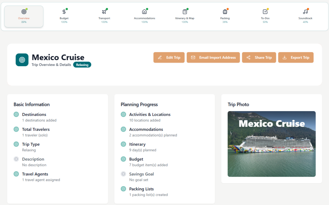
Task: Open the Packing luggage icon
Action: [x=225, y=12]
